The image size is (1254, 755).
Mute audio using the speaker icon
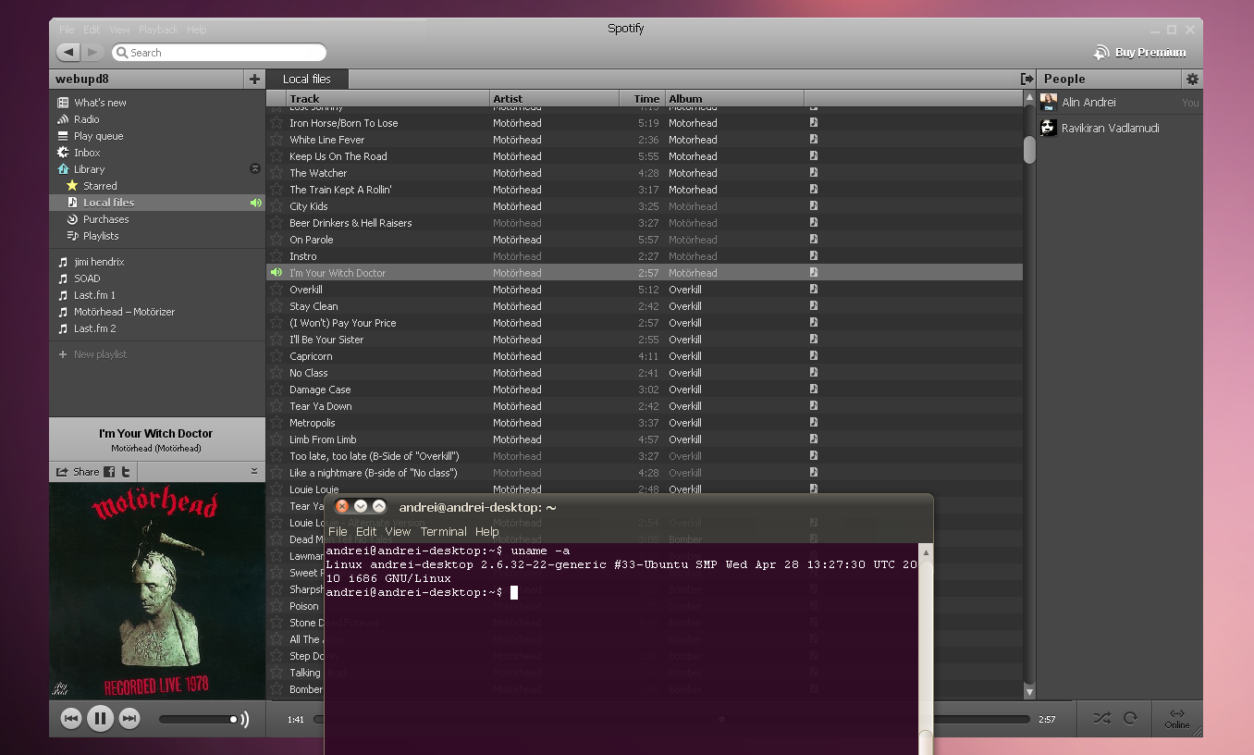pos(244,719)
